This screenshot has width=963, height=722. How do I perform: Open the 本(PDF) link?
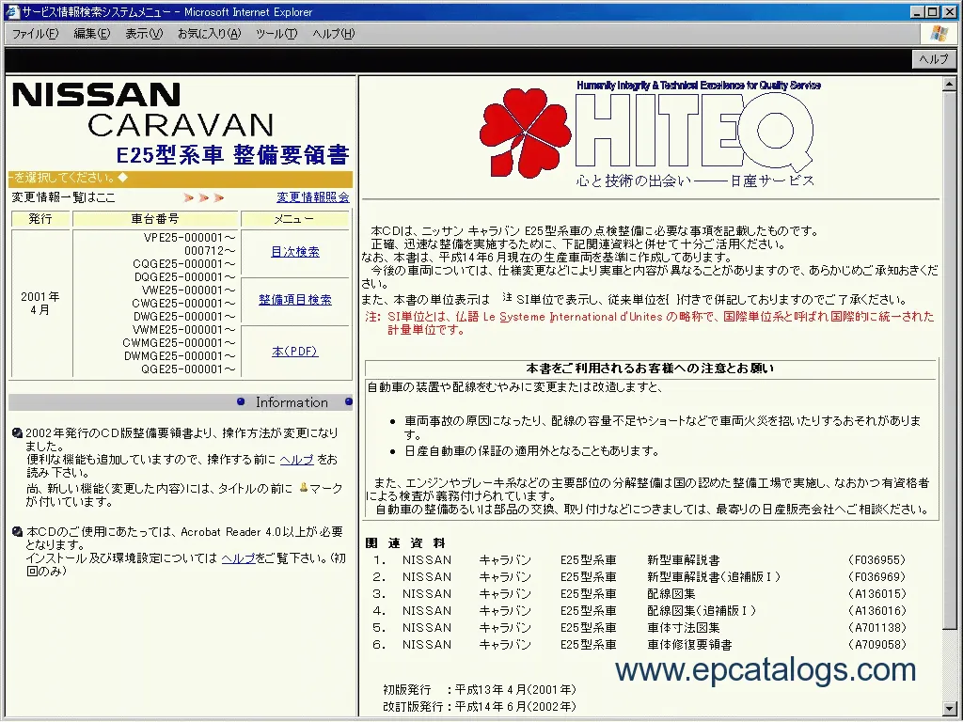[295, 352]
